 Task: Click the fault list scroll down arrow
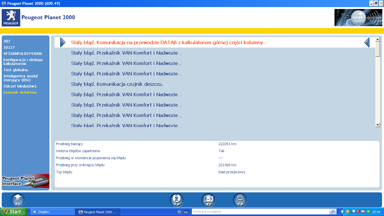(x=378, y=125)
